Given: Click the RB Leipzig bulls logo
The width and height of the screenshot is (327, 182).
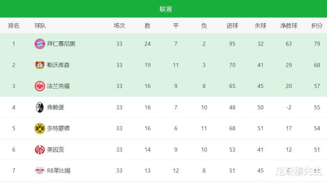Looking at the screenshot, I should tap(40, 171).
